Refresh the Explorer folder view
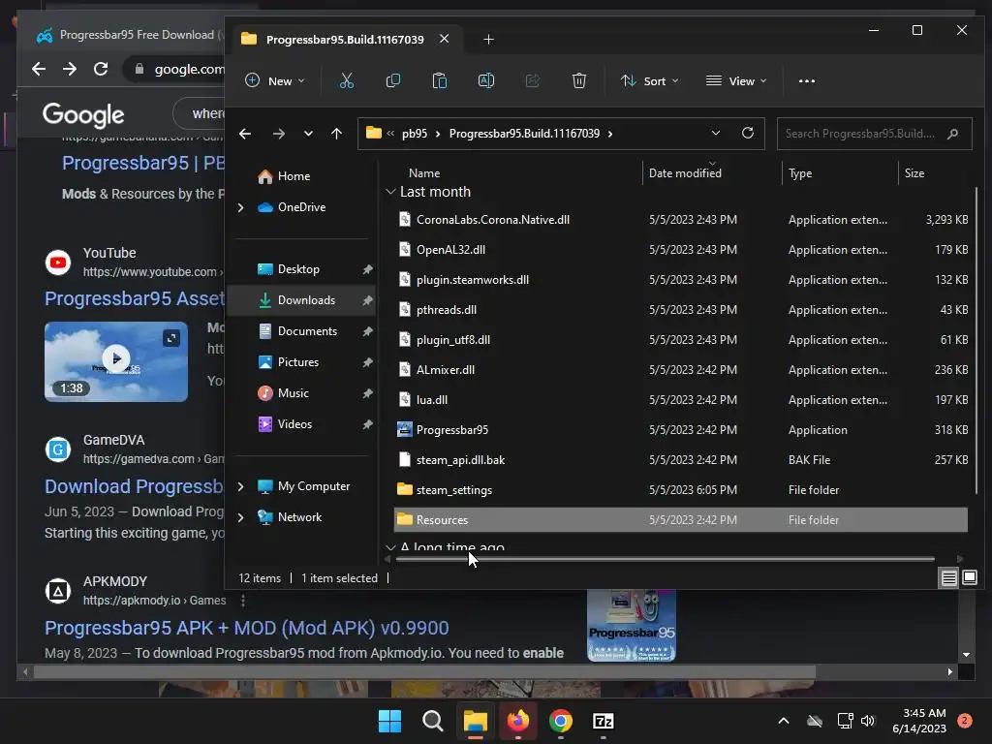 748,133
